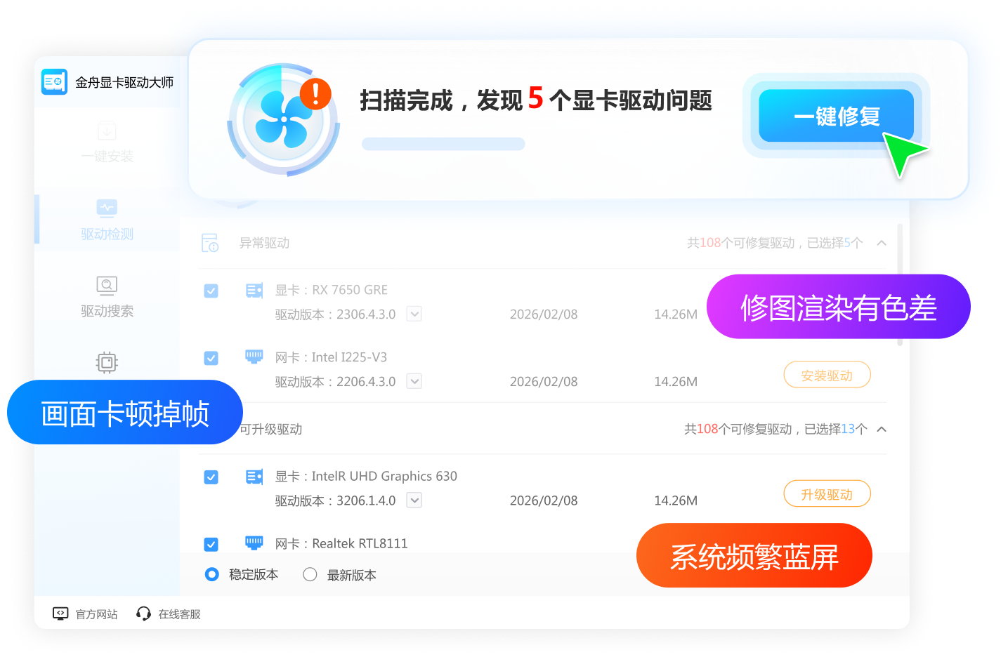Image resolution: width=1008 pixels, height=657 pixels.
Task: Open version dropdown for driver 2306.4.3.0
Action: [x=414, y=314]
